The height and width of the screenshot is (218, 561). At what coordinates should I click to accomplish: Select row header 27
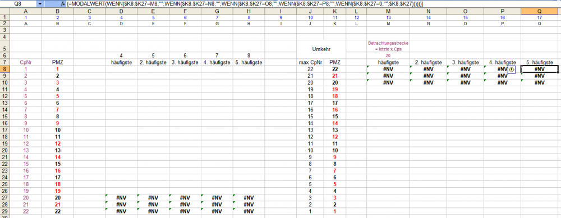point(4,198)
